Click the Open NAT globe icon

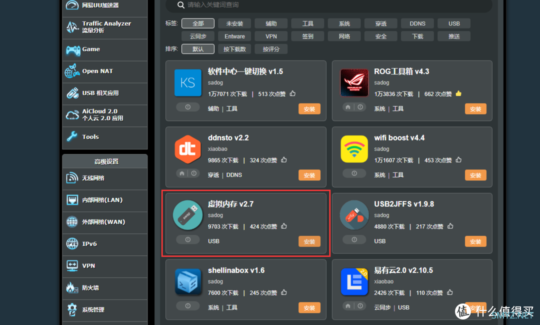(x=72, y=71)
